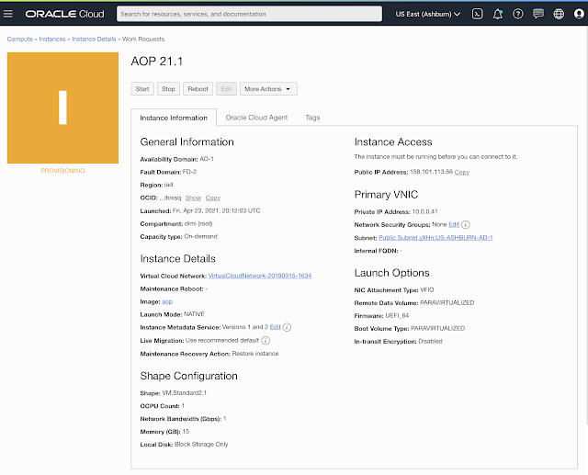The width and height of the screenshot is (588, 475).
Task: Click the Work Requests breadcrumb text
Action: pos(143,39)
